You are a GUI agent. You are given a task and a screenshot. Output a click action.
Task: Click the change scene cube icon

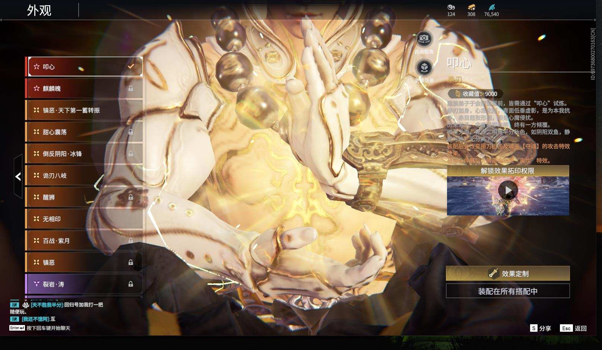click(424, 67)
